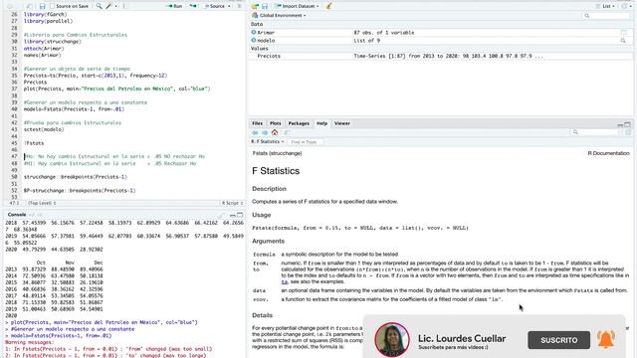
Task: Click the Source button
Action: 215,6
